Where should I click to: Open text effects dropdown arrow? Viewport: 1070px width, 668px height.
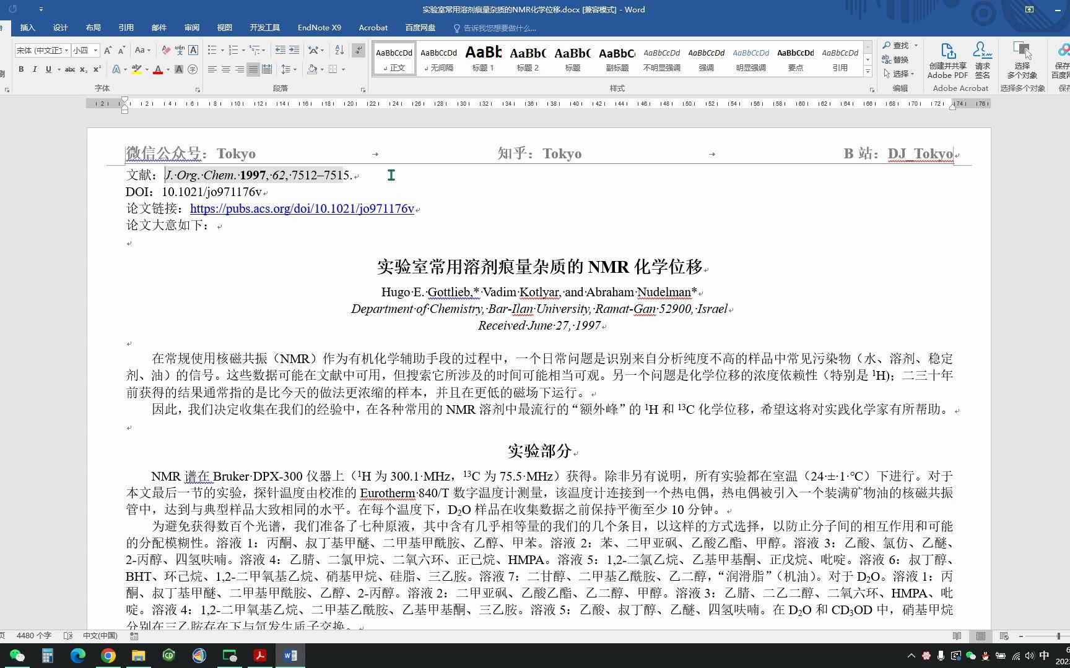pos(125,69)
